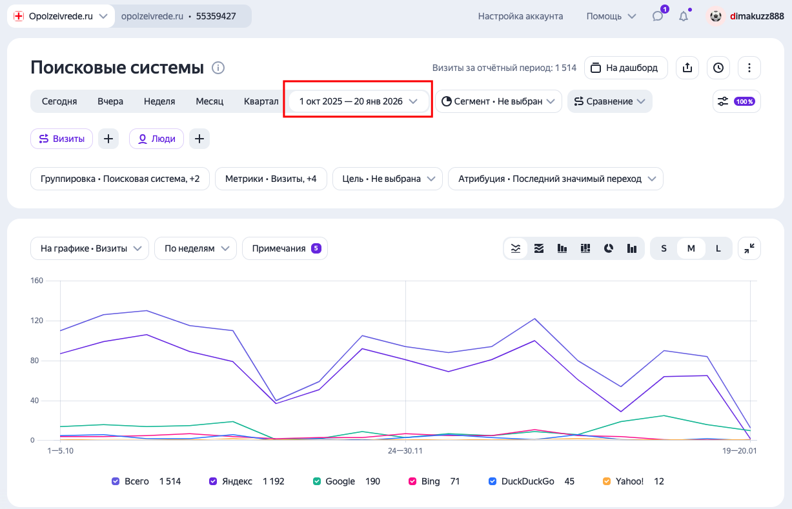
Task: Open the clock icon next to export
Action: point(718,68)
